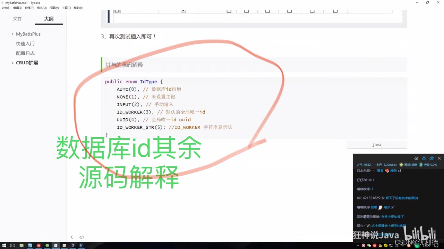Open the 主题(T) menu
The image size is (444, 249).
66,8
